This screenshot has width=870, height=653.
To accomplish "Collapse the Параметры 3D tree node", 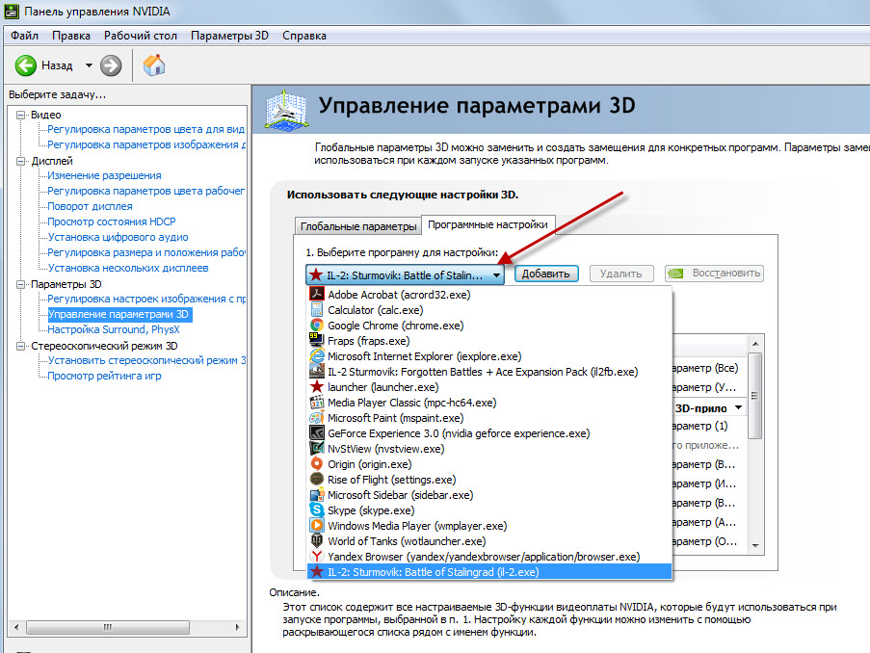I will (21, 285).
